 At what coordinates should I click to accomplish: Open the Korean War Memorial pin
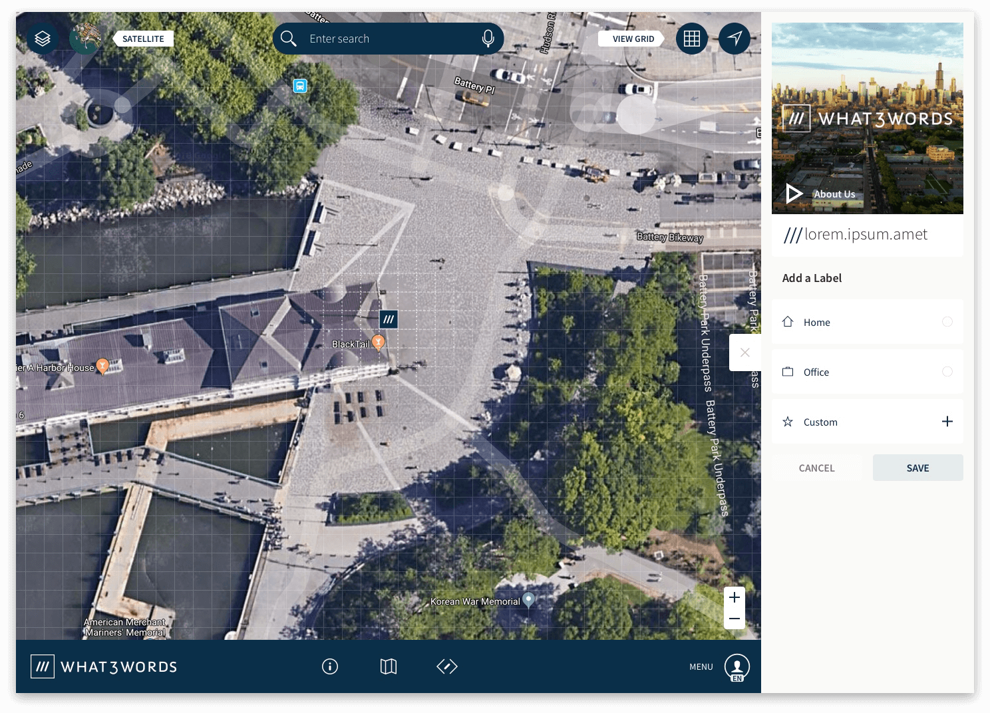pos(528,600)
